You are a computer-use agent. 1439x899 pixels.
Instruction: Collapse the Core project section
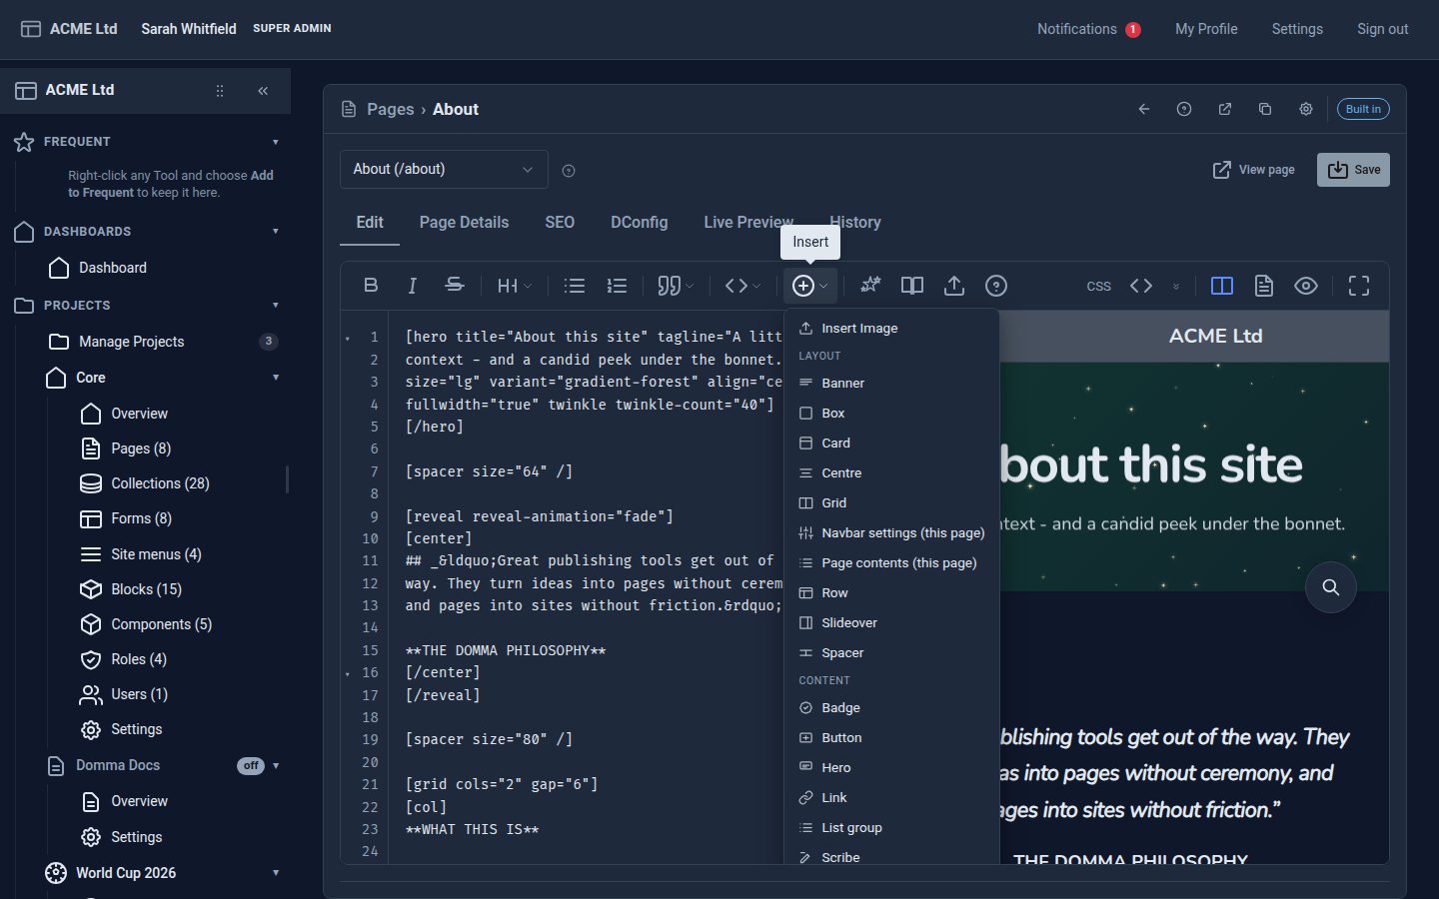point(276,378)
